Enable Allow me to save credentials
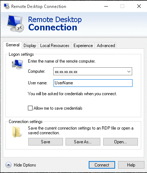The image size is (147, 173). [30, 108]
